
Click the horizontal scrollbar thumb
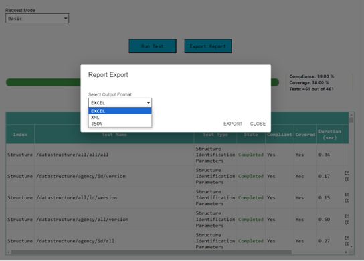click(151, 252)
